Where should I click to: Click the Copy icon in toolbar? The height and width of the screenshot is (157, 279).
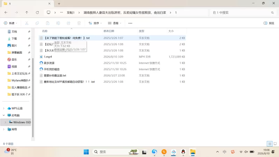pyautogui.click(x=37, y=23)
